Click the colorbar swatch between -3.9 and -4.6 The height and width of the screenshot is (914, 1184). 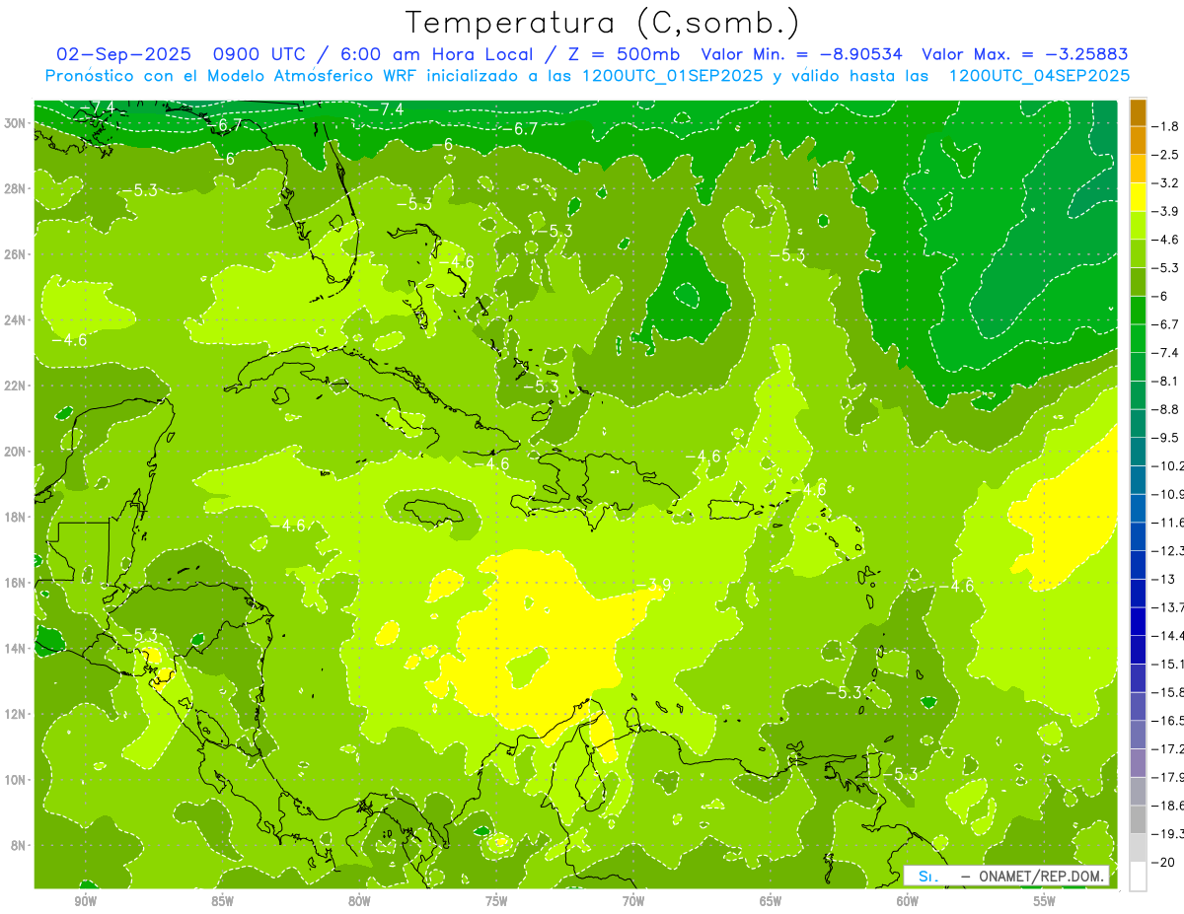pyautogui.click(x=1138, y=225)
